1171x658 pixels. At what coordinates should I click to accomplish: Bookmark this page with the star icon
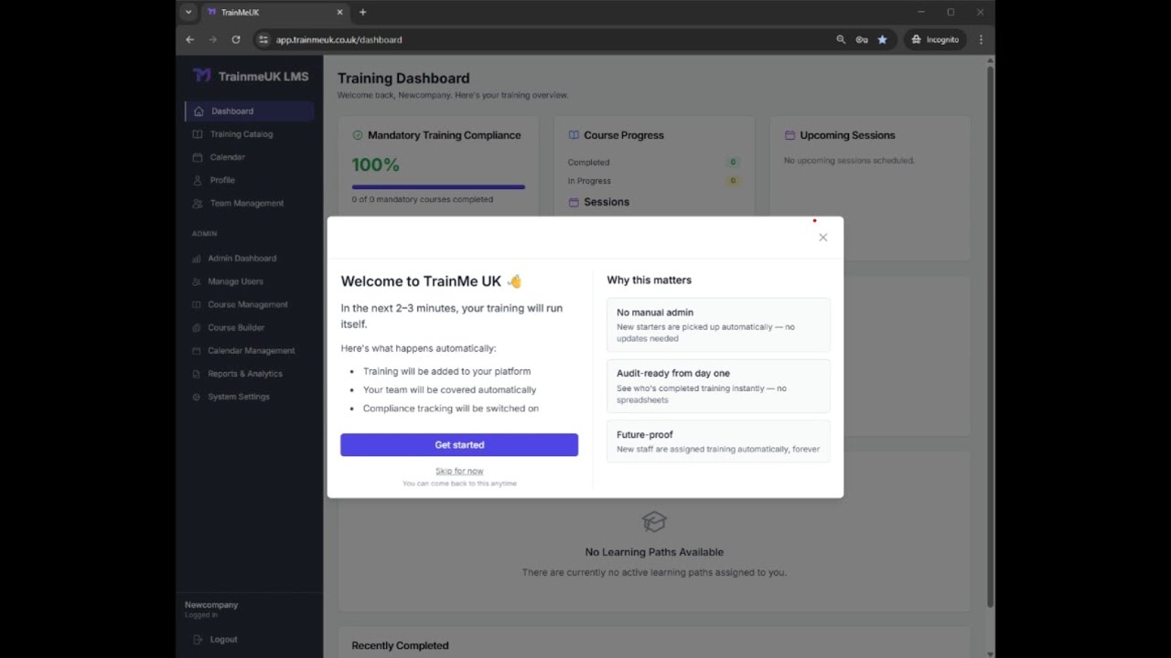[882, 39]
